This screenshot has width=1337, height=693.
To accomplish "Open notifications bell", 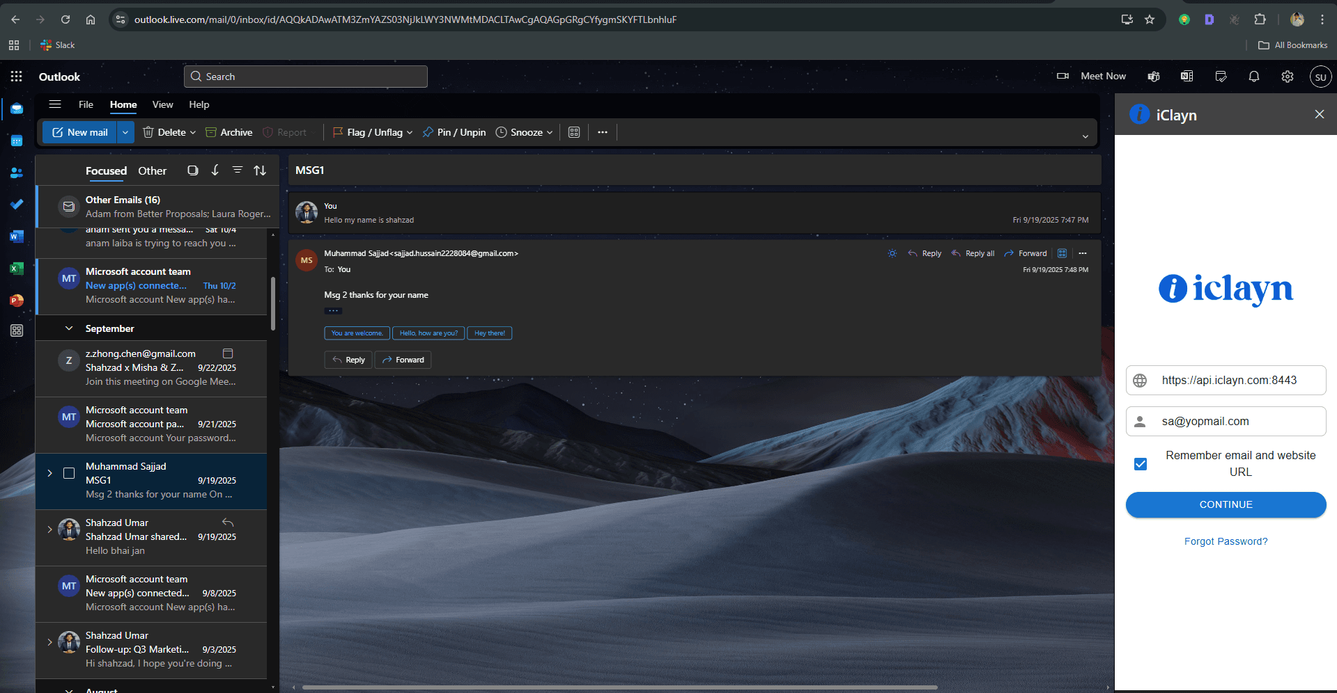I will point(1254,77).
